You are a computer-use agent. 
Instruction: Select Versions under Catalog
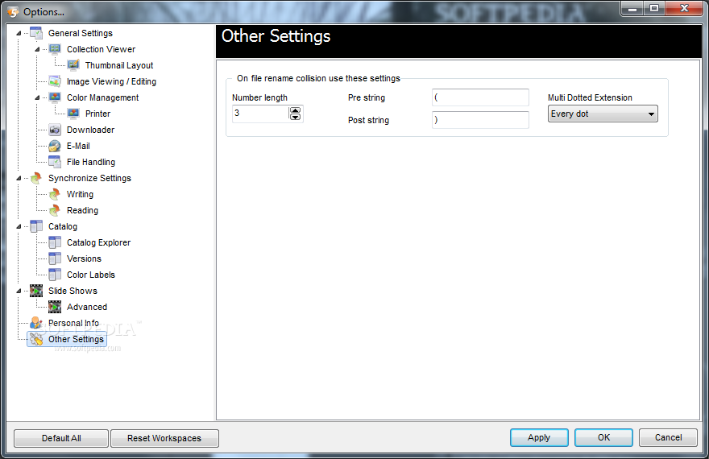click(x=84, y=258)
